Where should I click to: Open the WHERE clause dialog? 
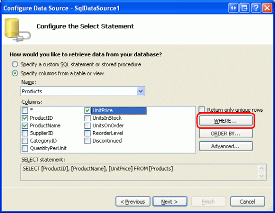point(225,121)
